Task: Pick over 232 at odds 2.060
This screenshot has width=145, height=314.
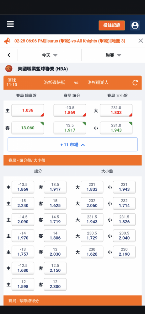Action: pyautogui.click(x=92, y=203)
